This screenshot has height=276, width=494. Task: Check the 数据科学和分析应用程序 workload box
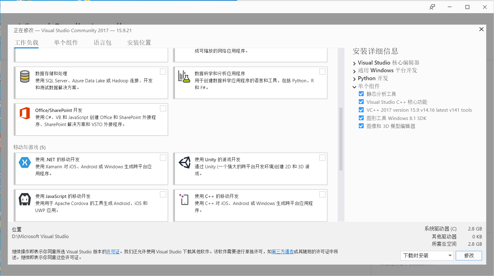(x=322, y=72)
